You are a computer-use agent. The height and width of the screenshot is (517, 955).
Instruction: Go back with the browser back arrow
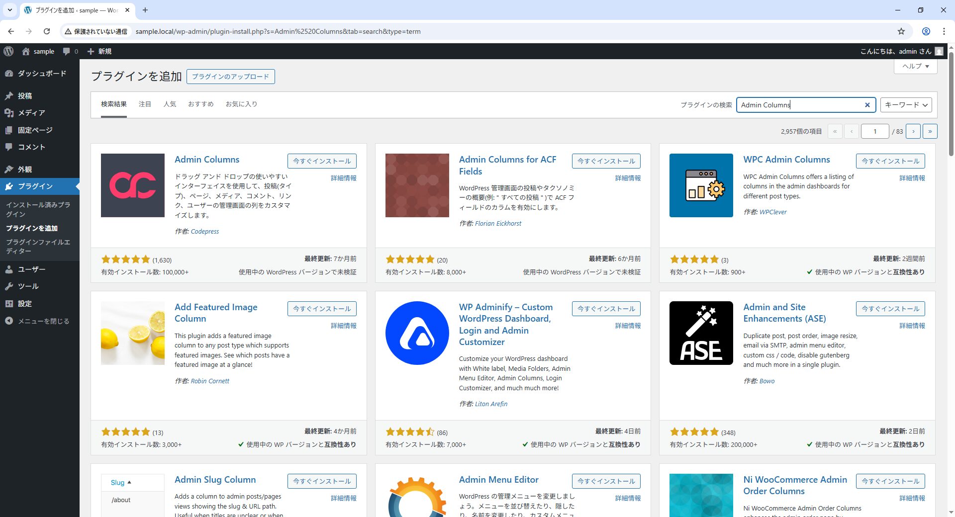tap(11, 31)
